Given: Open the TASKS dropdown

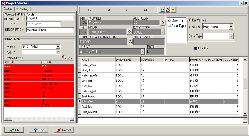Looking at the screenshot, I should click(x=58, y=52).
